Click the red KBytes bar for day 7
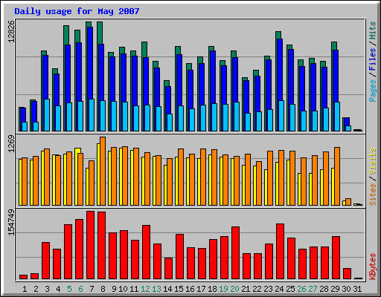The image size is (381, 297). click(x=90, y=245)
